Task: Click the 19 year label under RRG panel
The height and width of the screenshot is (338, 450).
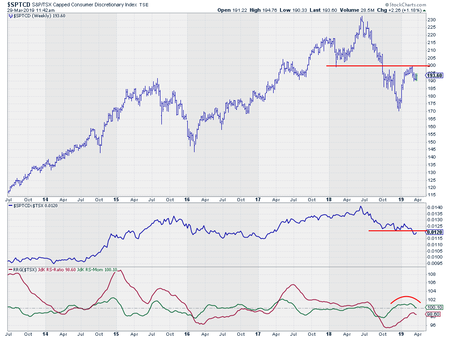Action: [x=401, y=334]
